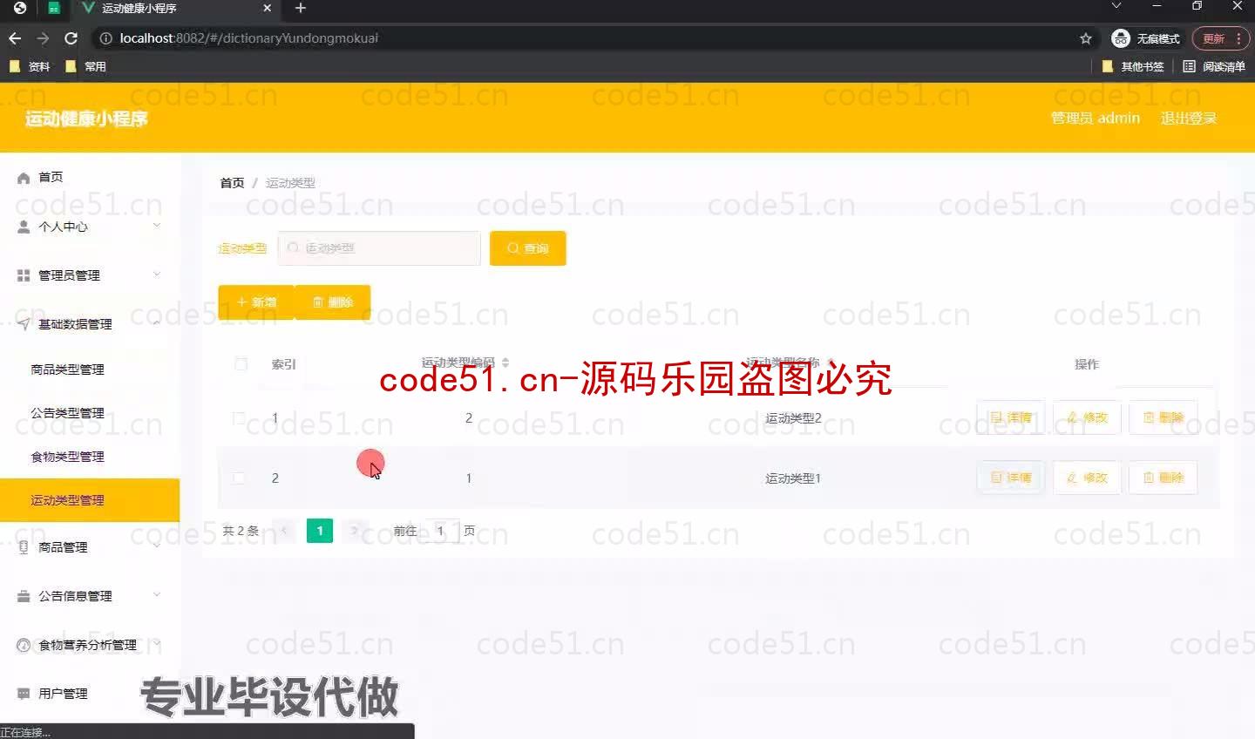Viewport: 1255px width, 739px height.
Task: Click cell text 运动类型2
Action: coord(793,418)
